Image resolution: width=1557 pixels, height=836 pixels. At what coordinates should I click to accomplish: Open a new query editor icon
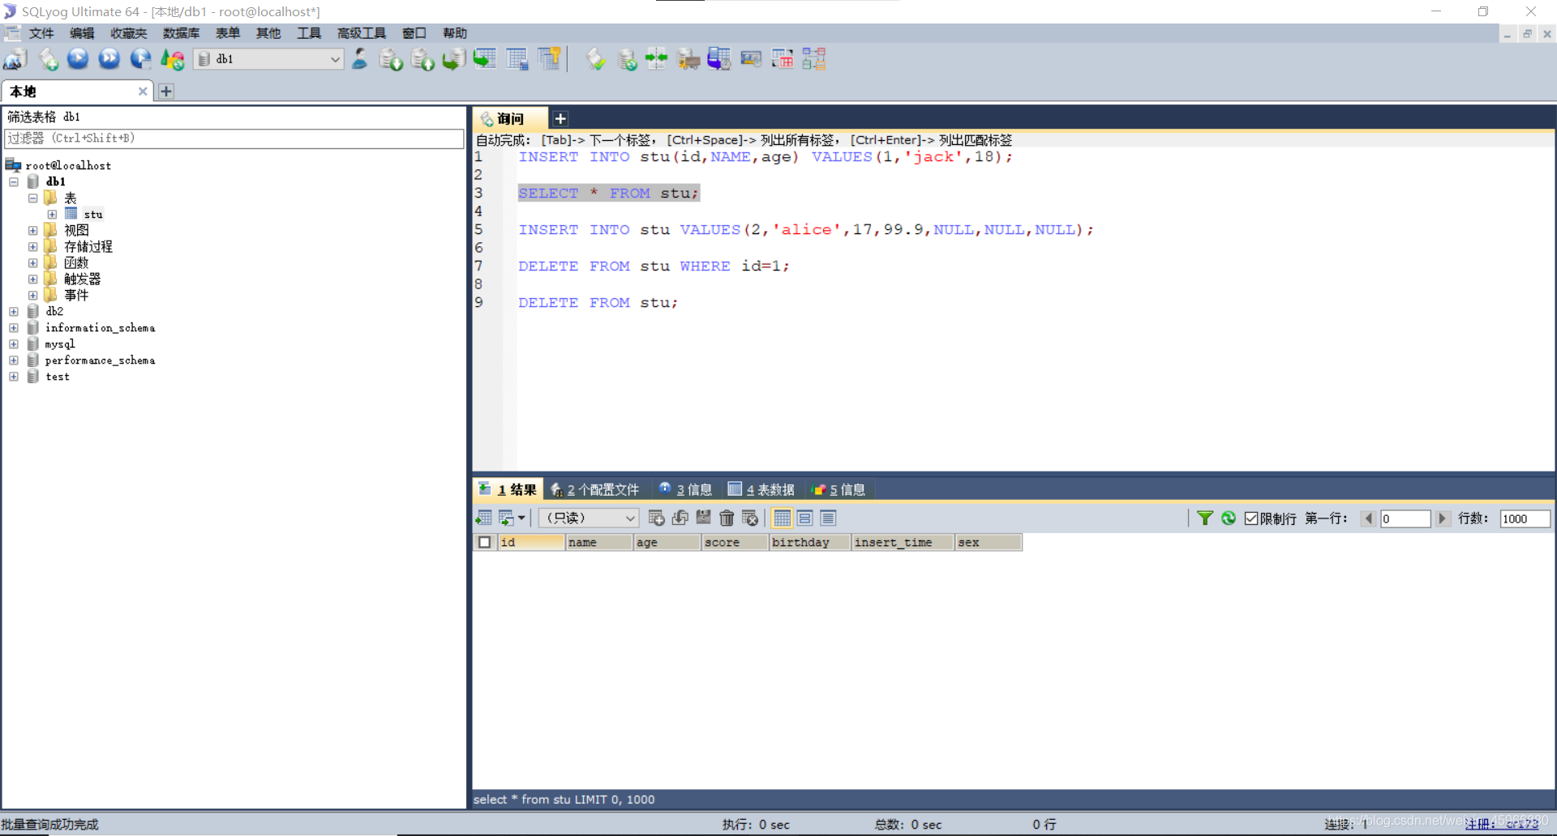pos(48,59)
